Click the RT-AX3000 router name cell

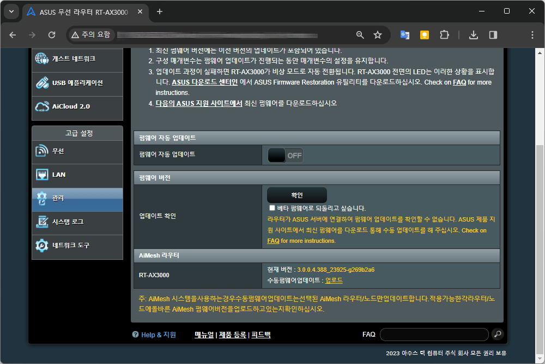[198, 275]
